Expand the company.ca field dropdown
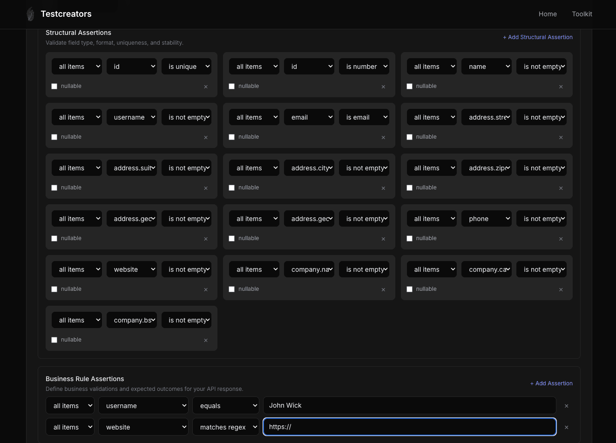Viewport: 616px width, 443px height. coord(487,269)
